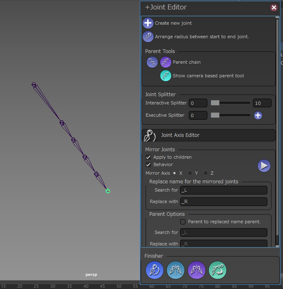This screenshot has height=289, width=283.
Task: Click frame 25 on the timeline
Action: [x=36, y=286]
